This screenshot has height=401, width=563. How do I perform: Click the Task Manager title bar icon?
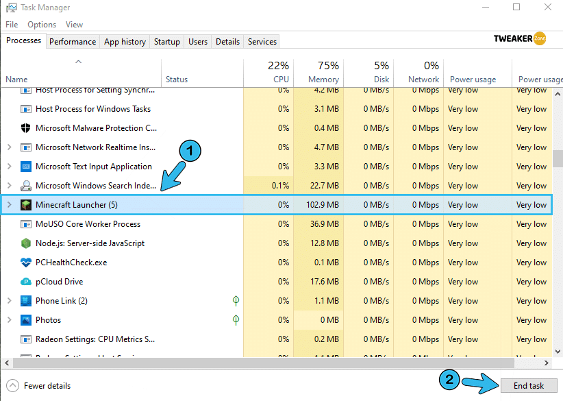11,8
